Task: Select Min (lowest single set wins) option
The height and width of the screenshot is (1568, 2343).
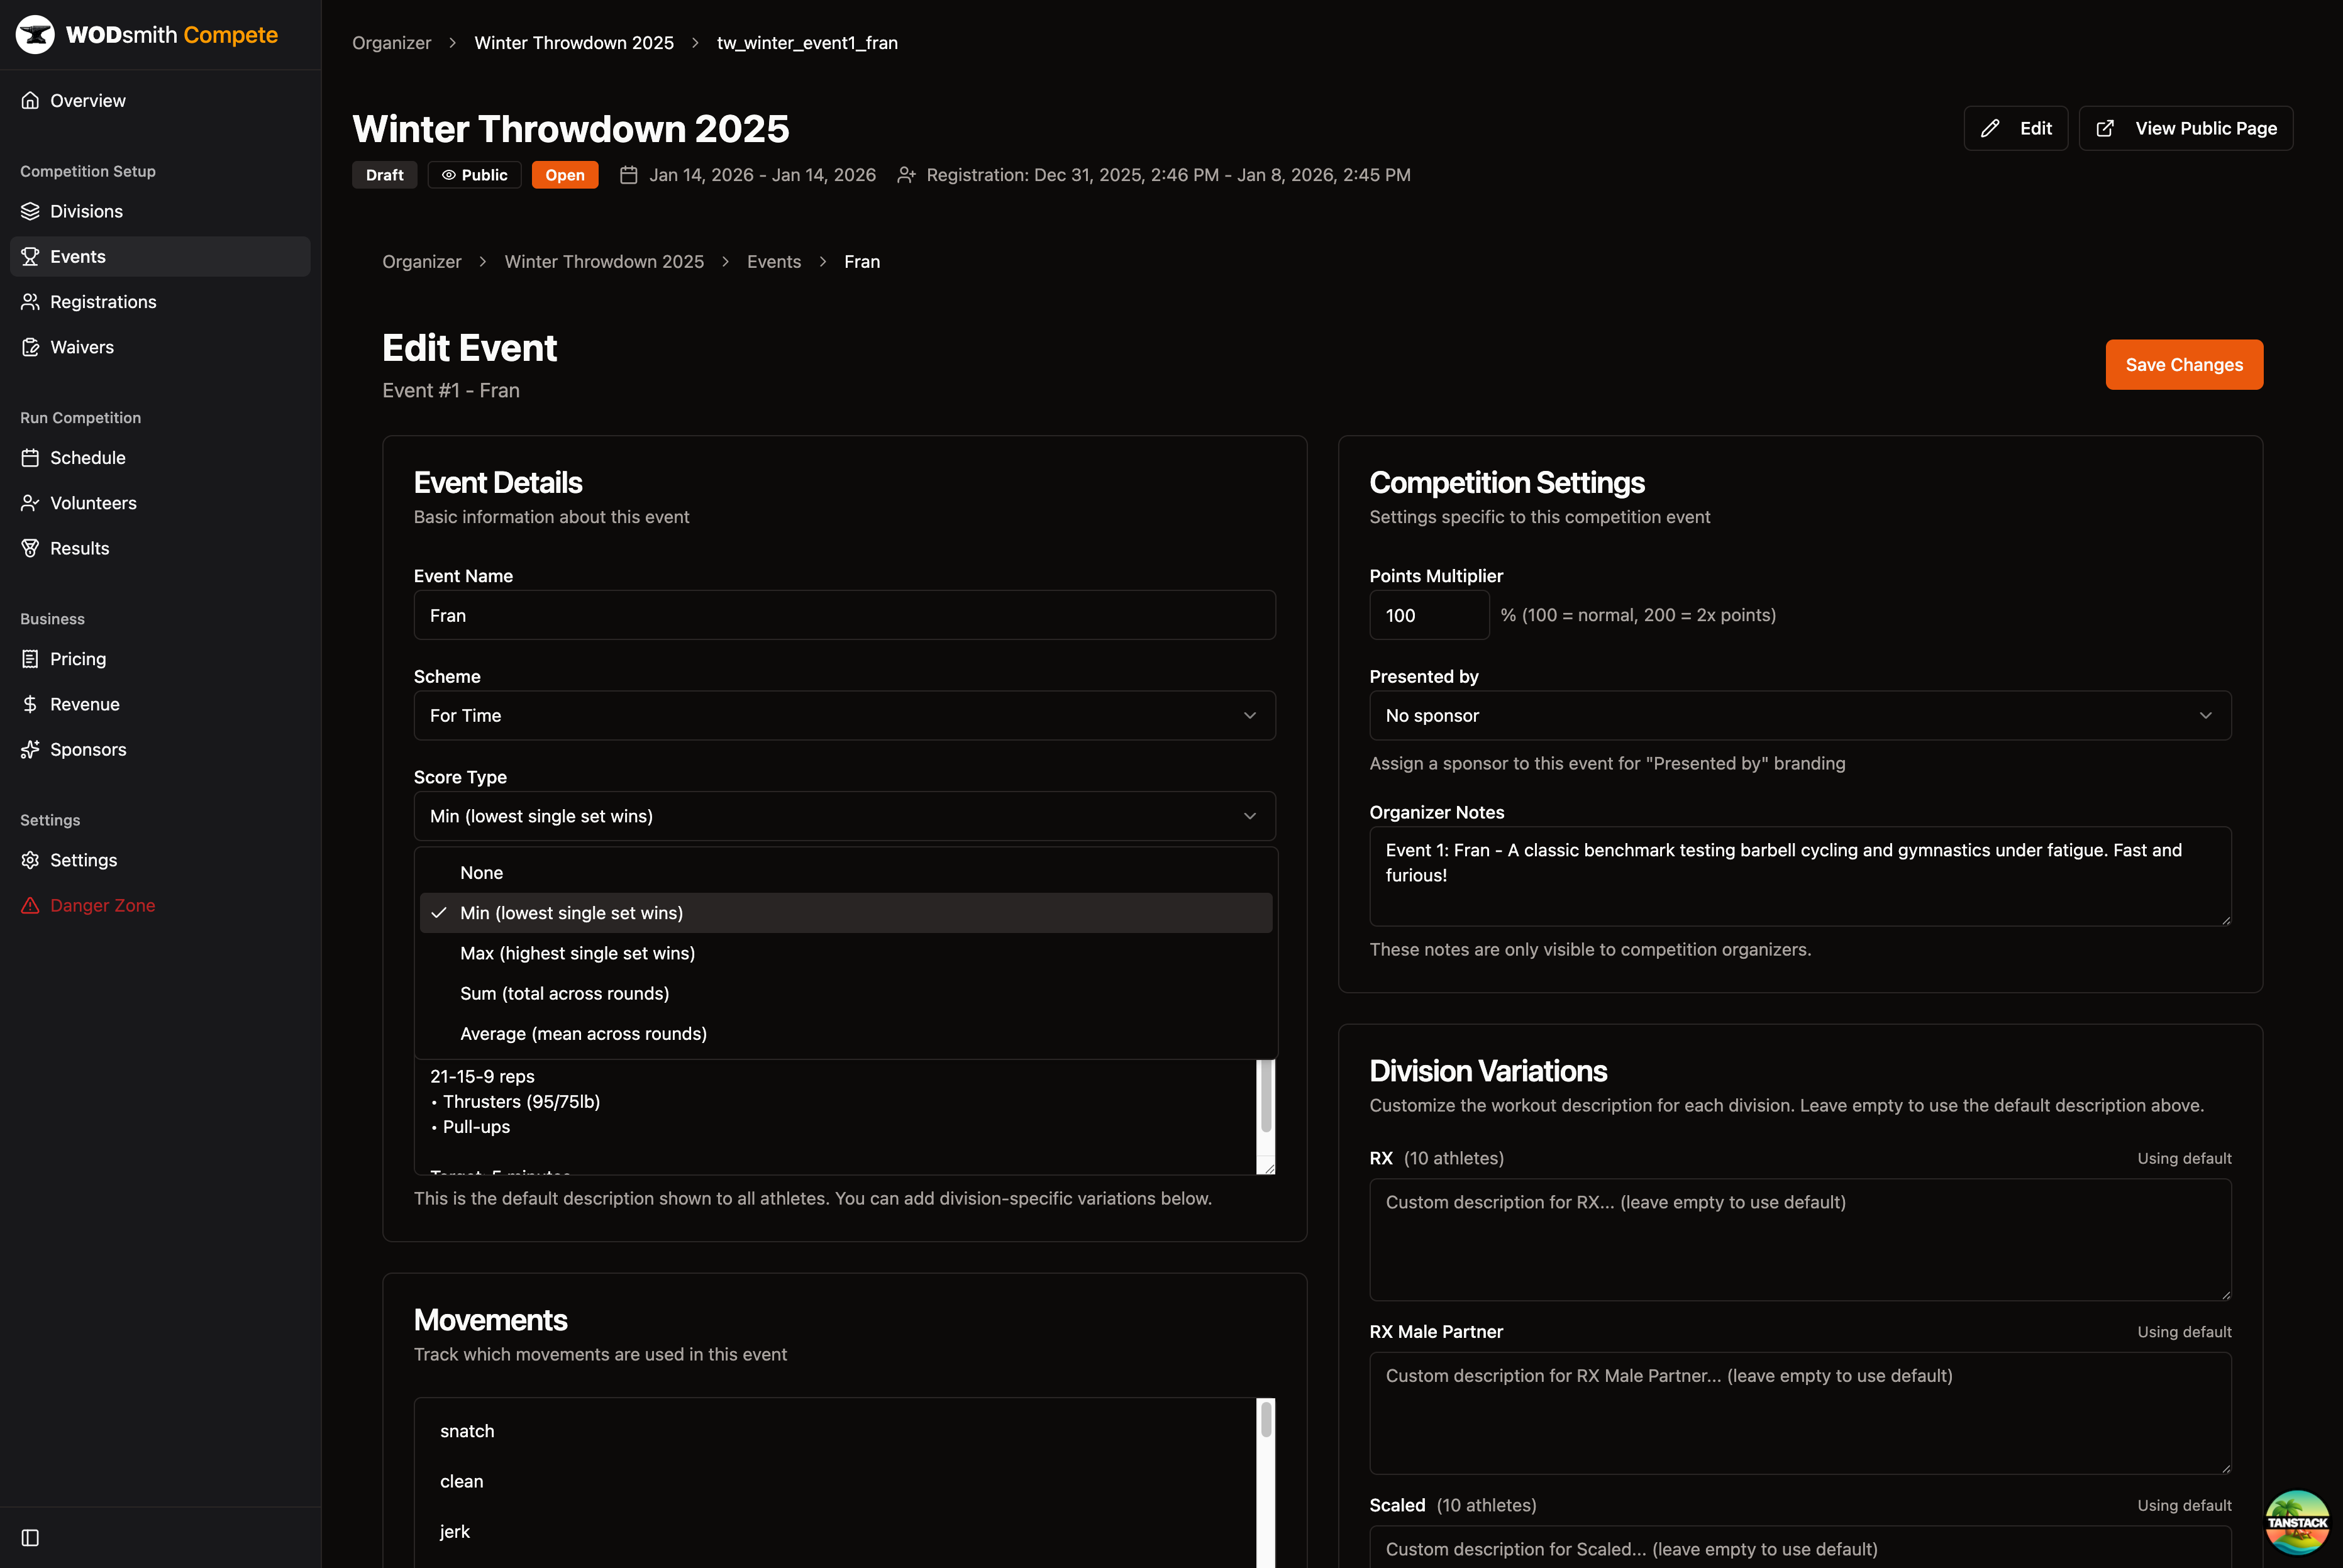Action: (846, 913)
